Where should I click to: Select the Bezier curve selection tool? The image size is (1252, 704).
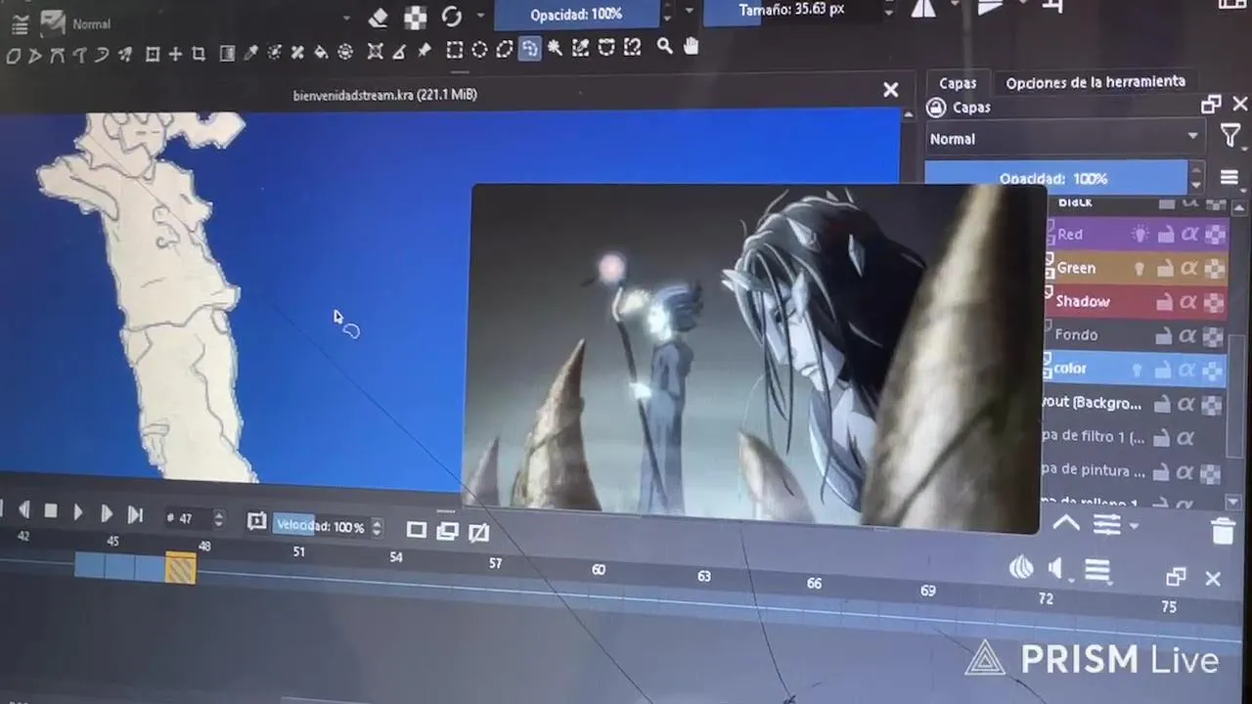pyautogui.click(x=605, y=47)
